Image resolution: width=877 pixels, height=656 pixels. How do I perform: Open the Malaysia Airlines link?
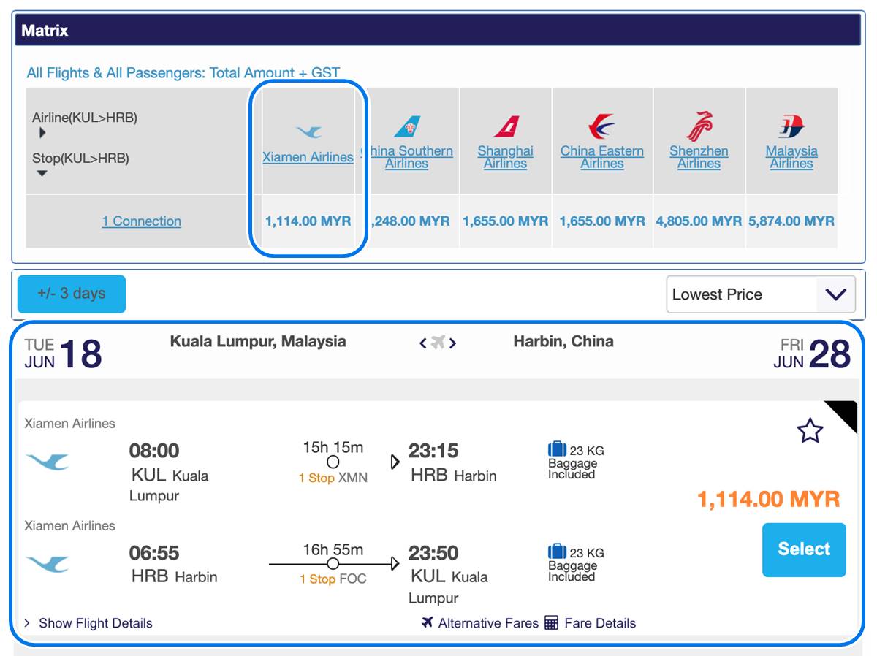[791, 157]
